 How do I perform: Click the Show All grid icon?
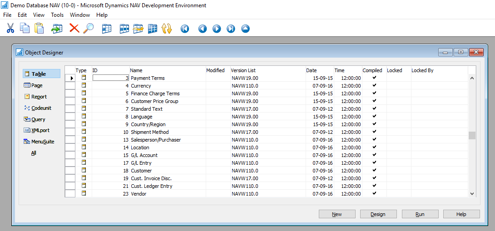153,29
